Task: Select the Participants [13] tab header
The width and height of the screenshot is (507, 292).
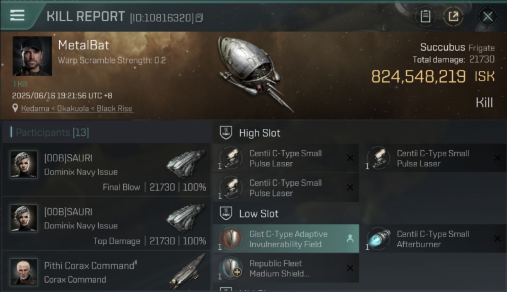Action: pyautogui.click(x=52, y=132)
